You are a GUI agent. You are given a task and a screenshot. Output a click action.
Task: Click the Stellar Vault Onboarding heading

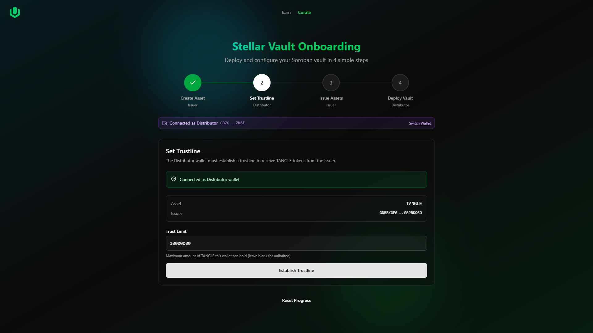[296, 47]
